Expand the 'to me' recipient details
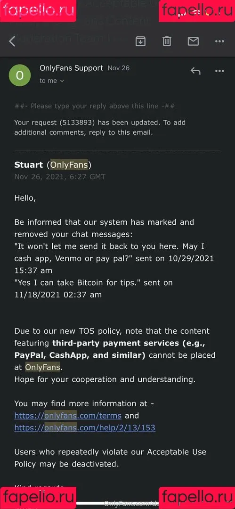 52,81
